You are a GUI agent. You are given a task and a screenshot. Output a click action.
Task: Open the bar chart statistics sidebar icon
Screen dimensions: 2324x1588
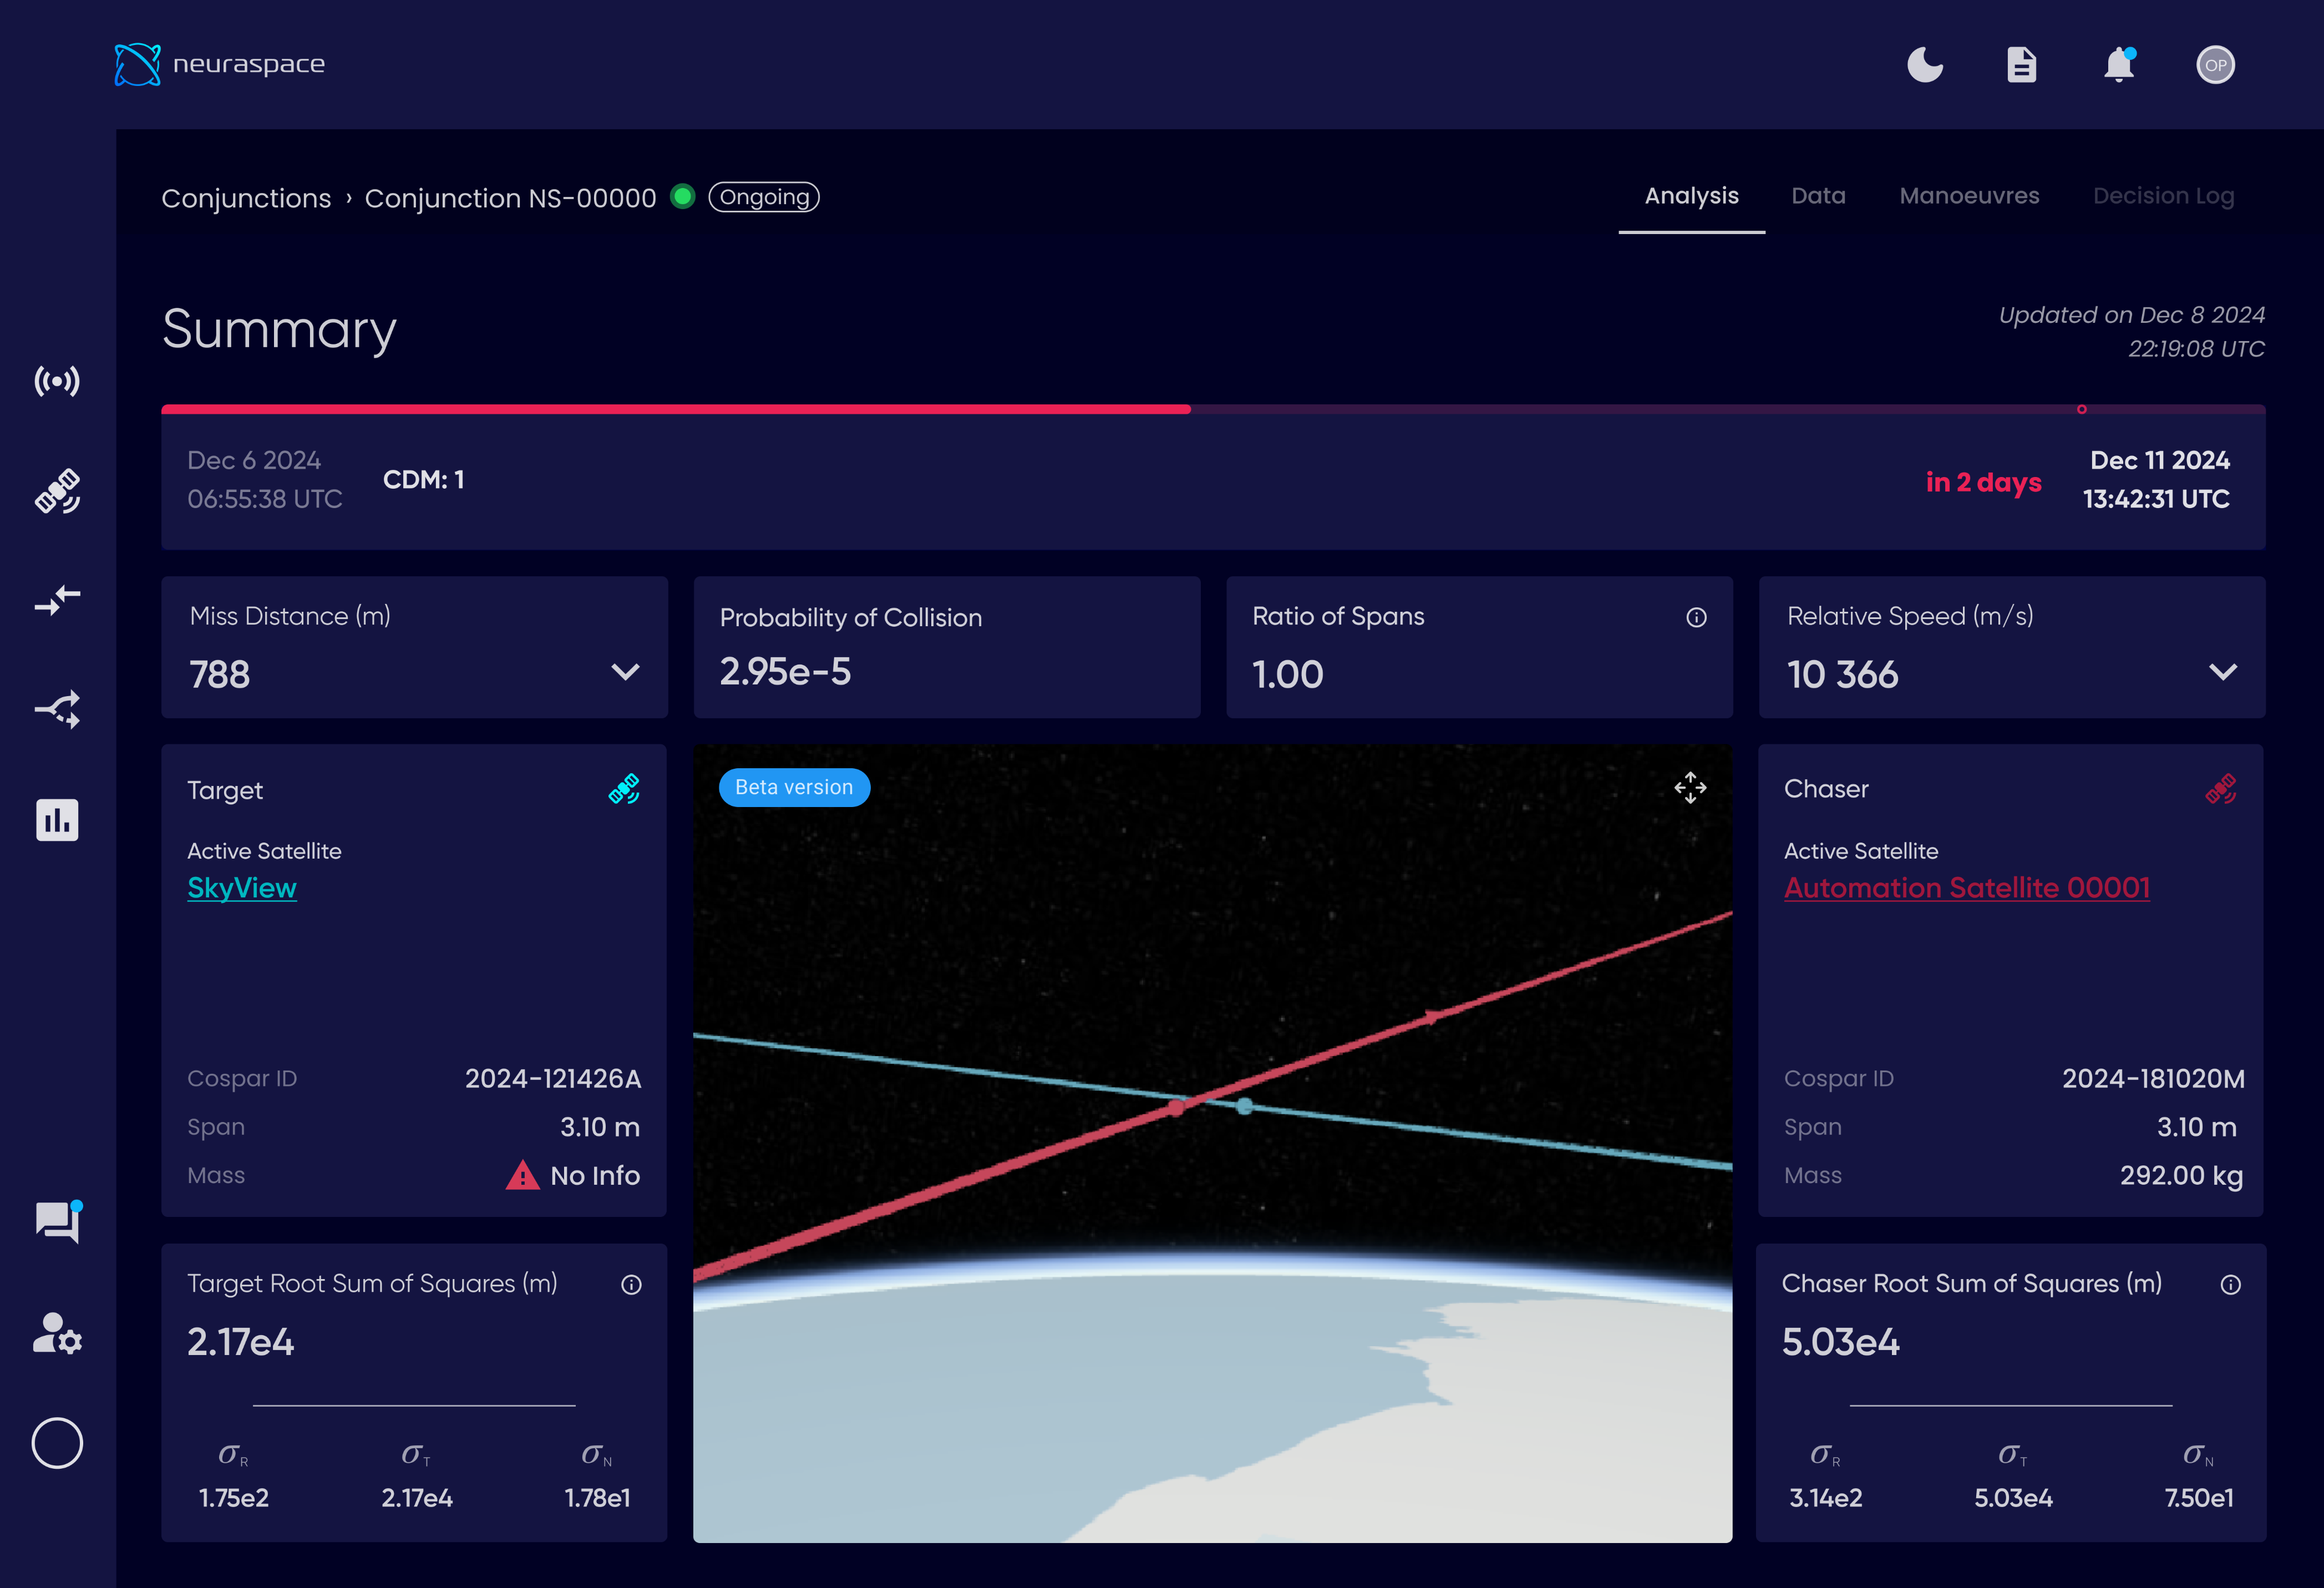click(57, 820)
